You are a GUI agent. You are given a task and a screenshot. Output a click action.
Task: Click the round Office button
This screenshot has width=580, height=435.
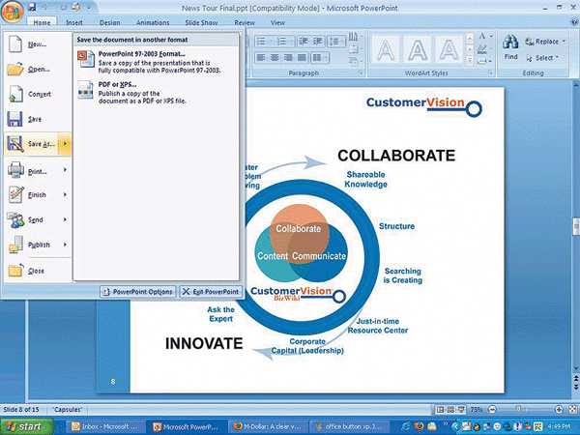[x=13, y=11]
